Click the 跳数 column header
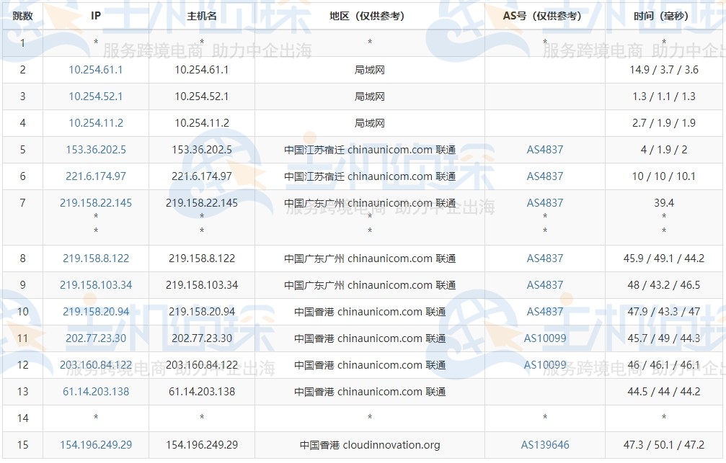726x463 pixels. (x=22, y=16)
